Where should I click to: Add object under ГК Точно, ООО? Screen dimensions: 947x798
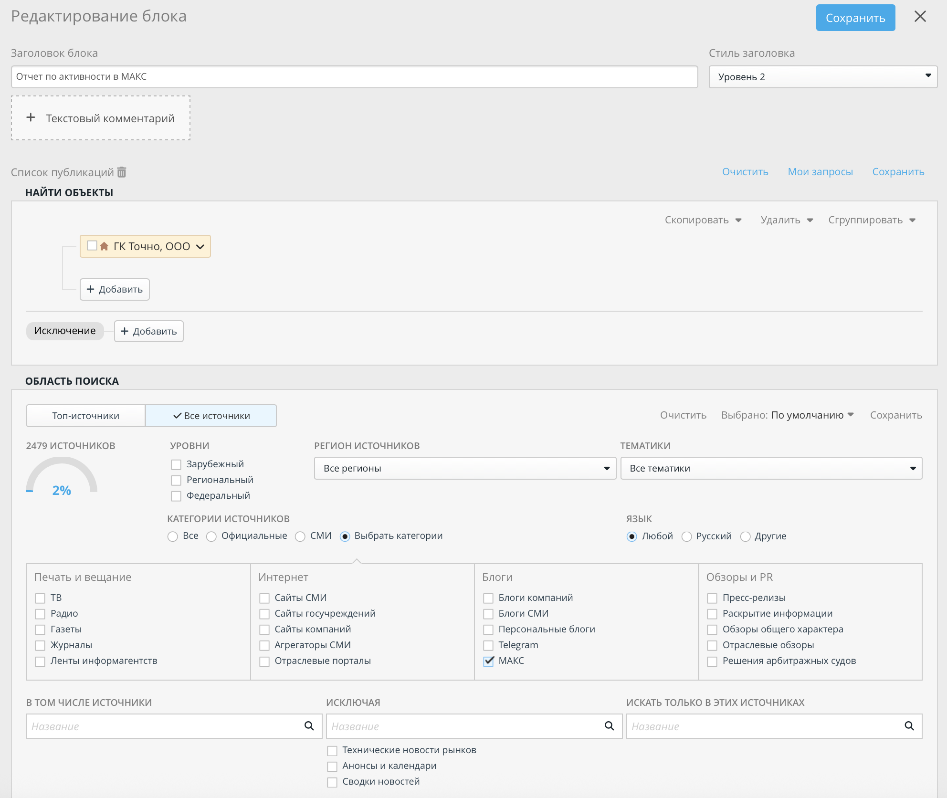115,289
